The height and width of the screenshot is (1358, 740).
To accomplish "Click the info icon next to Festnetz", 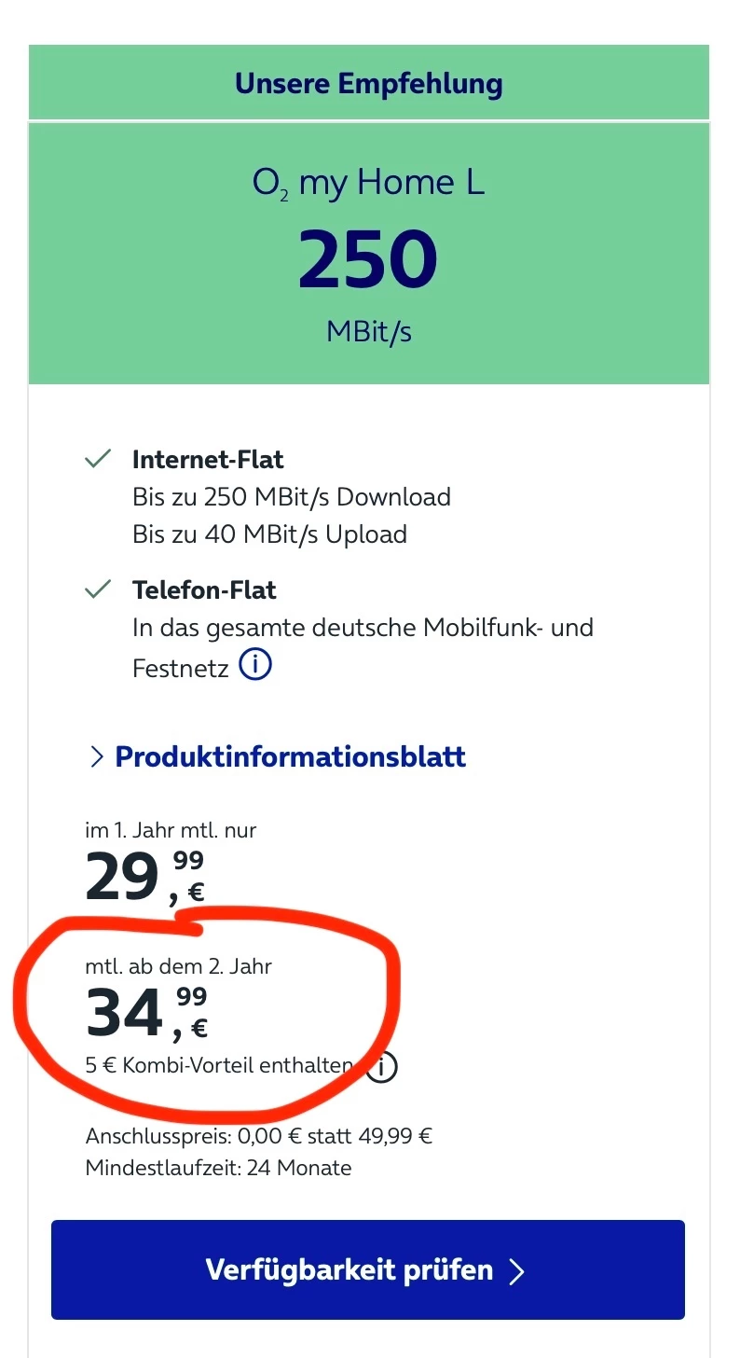I will [x=255, y=666].
